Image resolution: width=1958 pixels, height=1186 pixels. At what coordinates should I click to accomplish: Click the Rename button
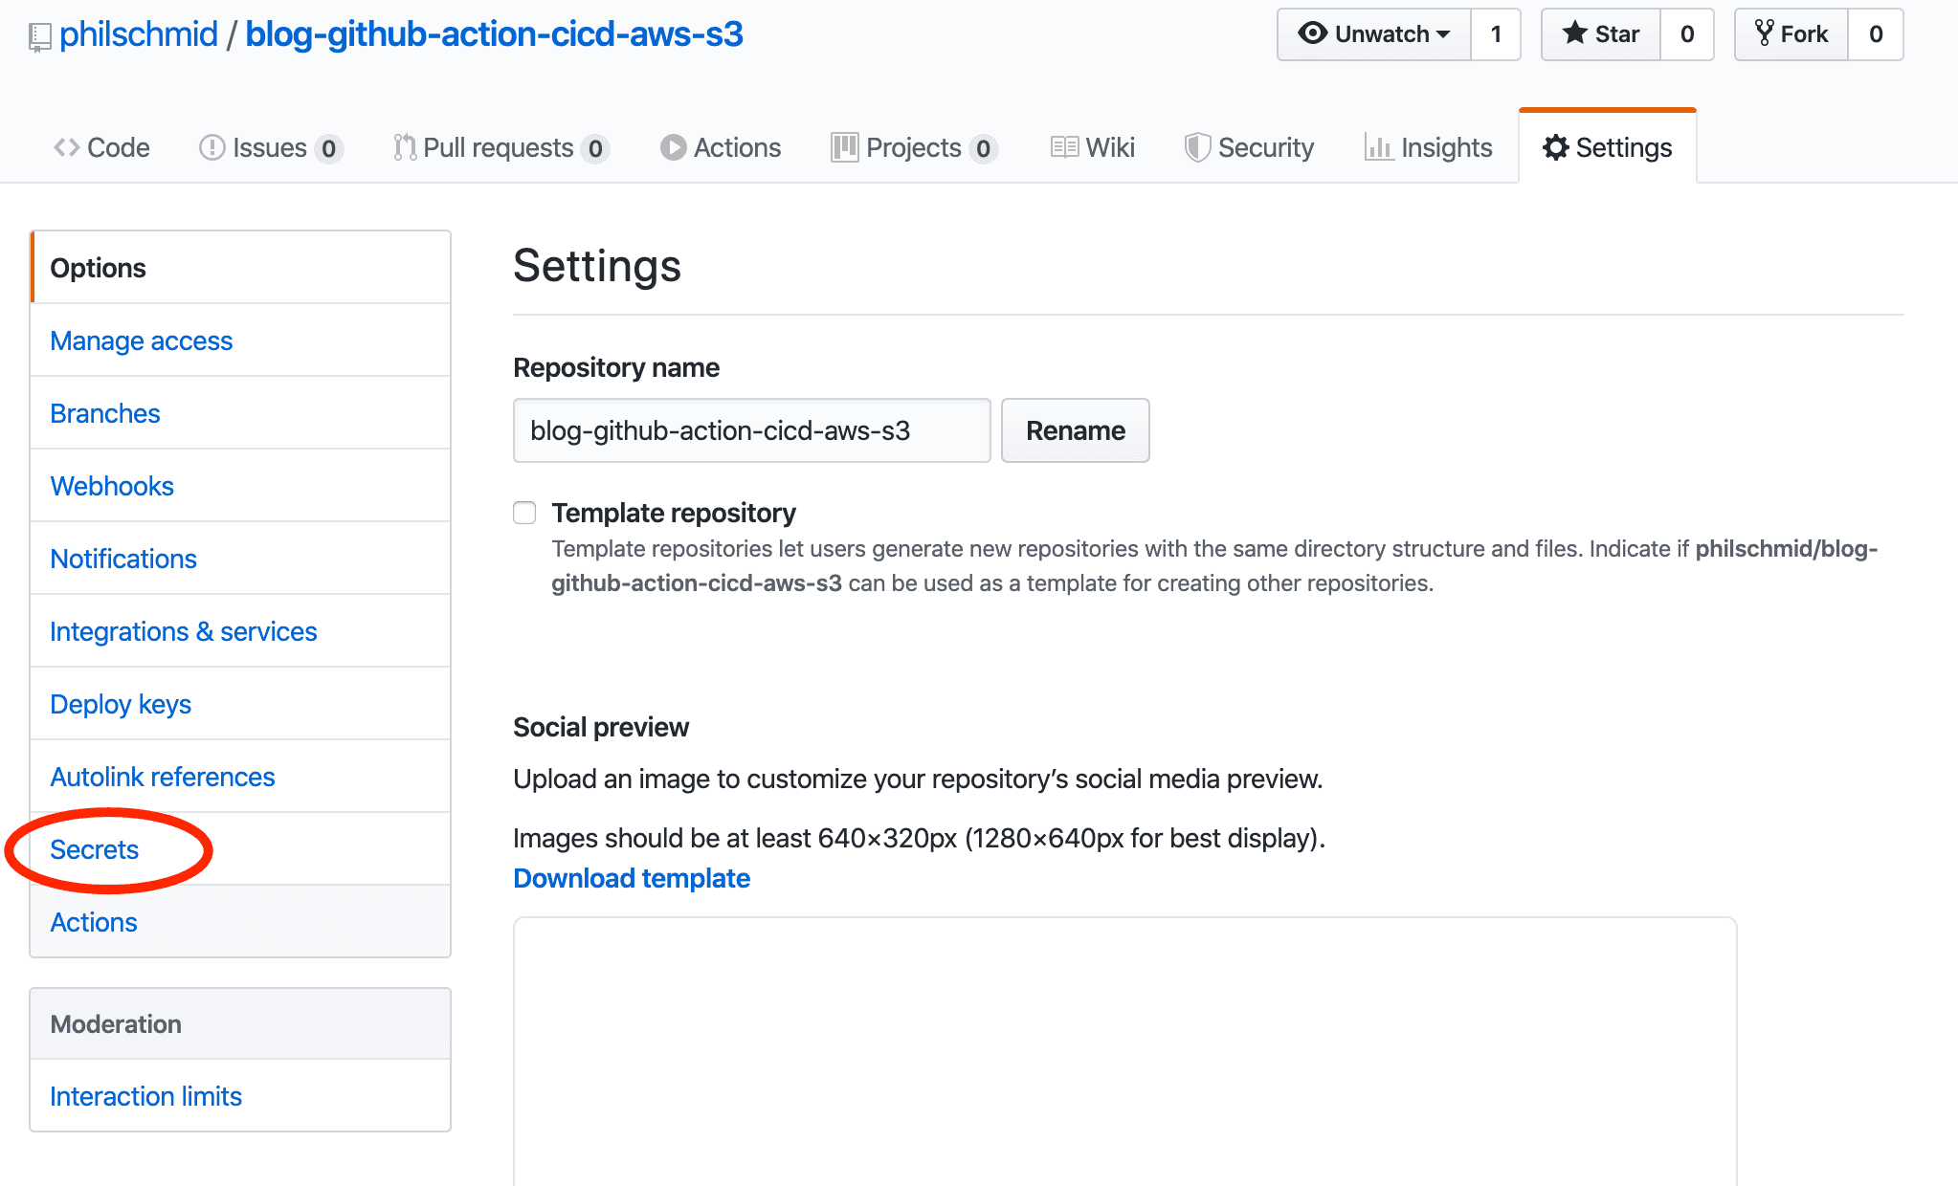click(x=1075, y=430)
